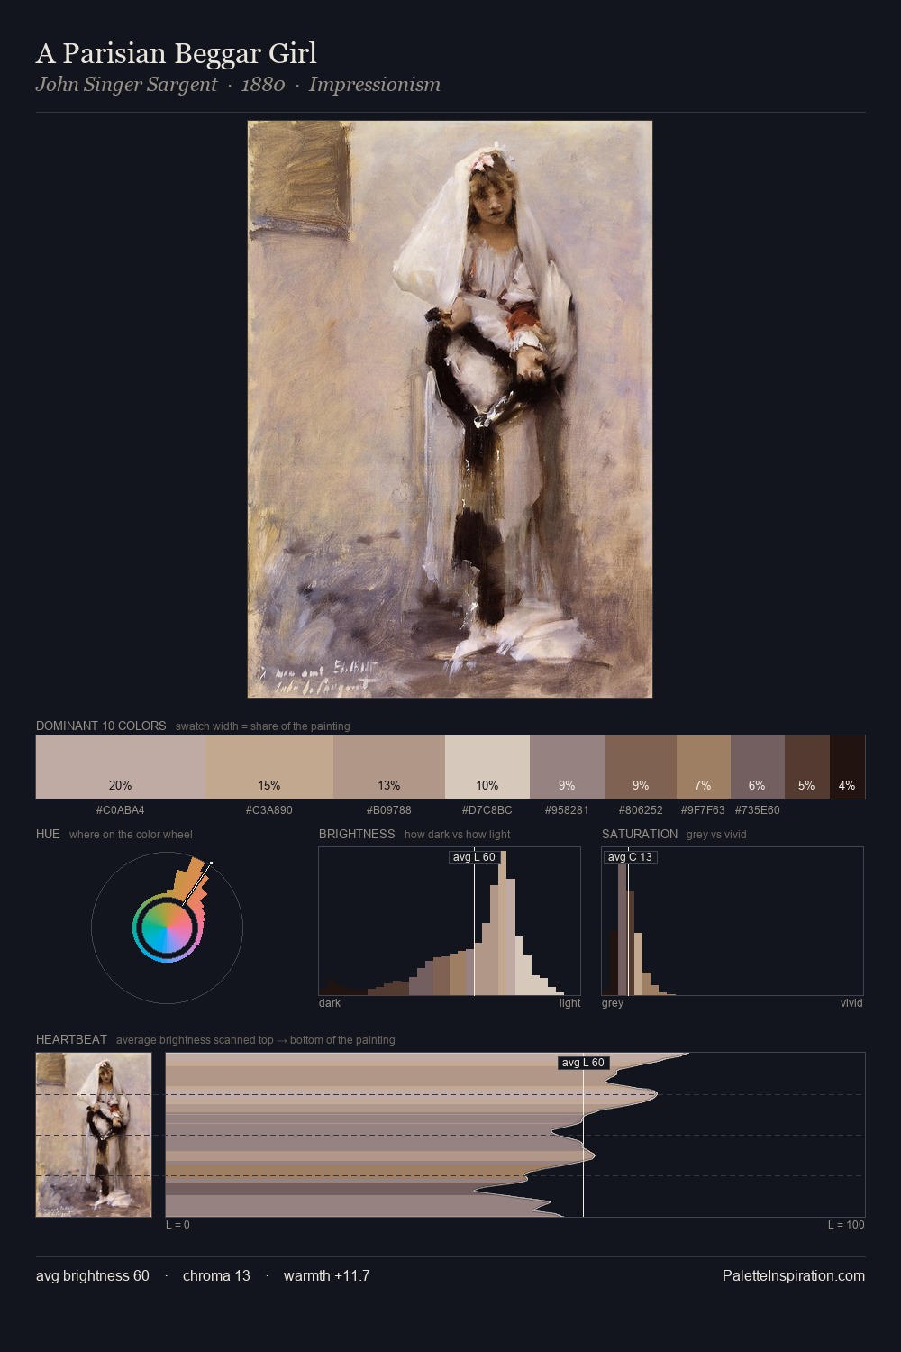
Task: Click the saturation histogram chart
Action: 733,921
